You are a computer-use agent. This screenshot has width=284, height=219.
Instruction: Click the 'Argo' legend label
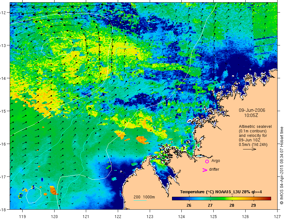click(x=216, y=161)
